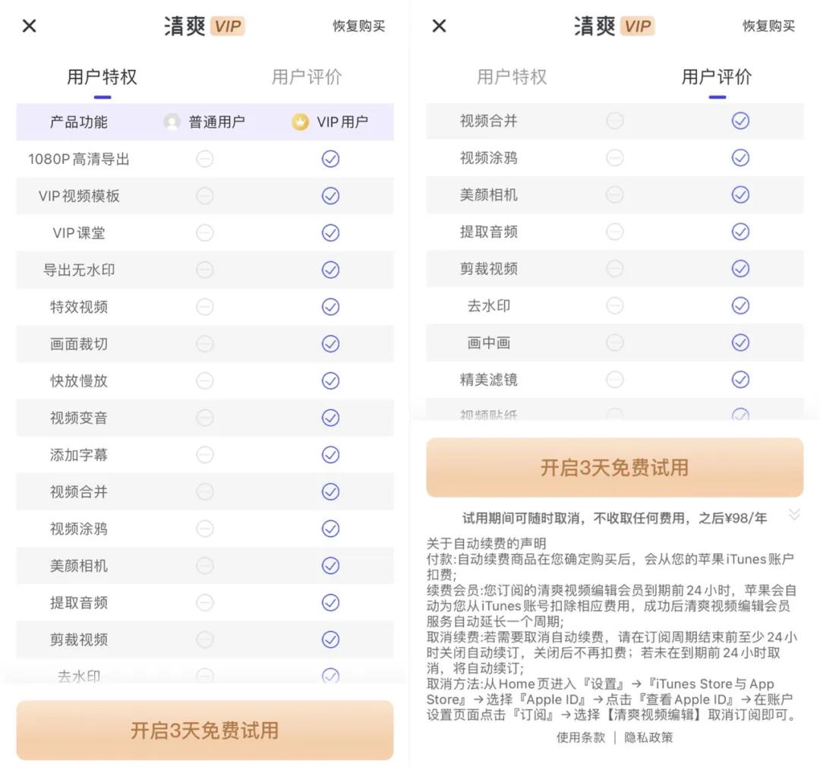Toggle the checkmark next to 精美滤镜
Image resolution: width=820 pixels, height=767 pixels.
pos(740,379)
